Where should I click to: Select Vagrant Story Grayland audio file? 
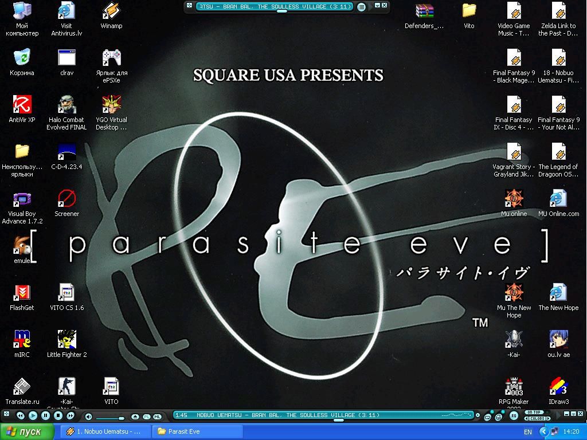point(514,160)
